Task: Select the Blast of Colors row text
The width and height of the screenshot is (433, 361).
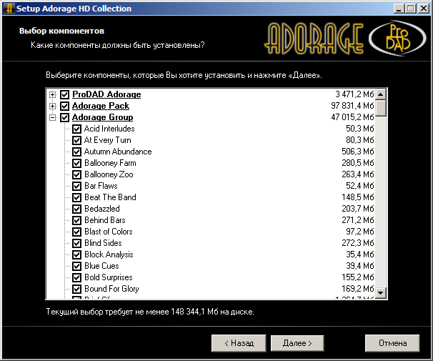Action: [109, 232]
